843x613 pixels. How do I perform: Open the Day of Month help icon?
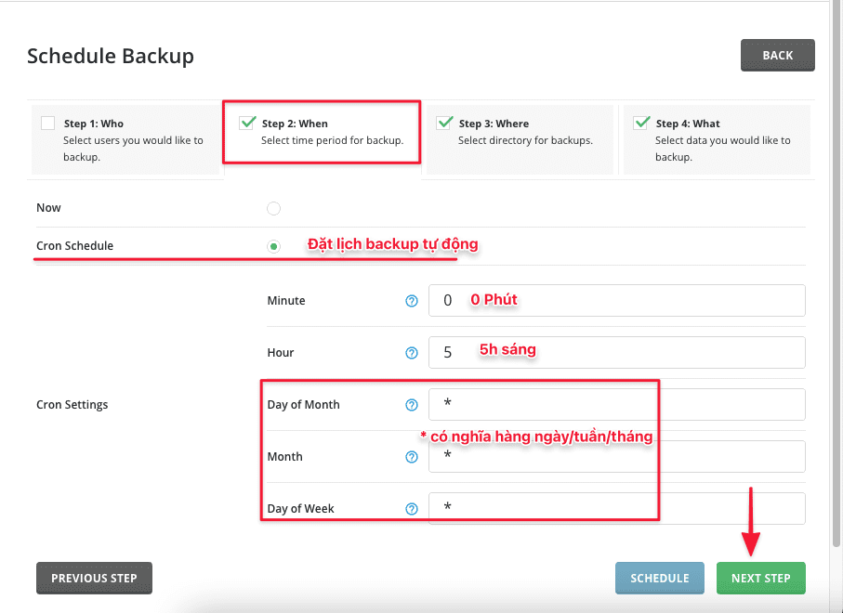pyautogui.click(x=412, y=405)
